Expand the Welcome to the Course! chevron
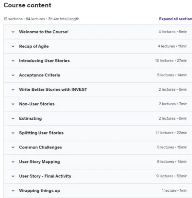 tap(13, 32)
